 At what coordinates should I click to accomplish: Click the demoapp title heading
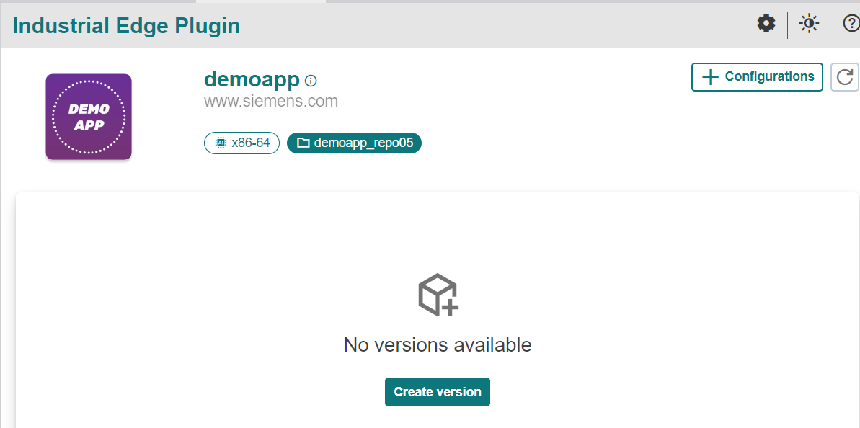pos(252,79)
